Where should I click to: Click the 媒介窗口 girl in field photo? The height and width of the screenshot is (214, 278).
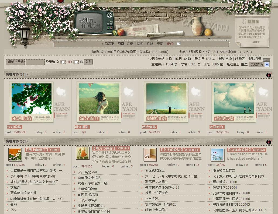click(99, 102)
